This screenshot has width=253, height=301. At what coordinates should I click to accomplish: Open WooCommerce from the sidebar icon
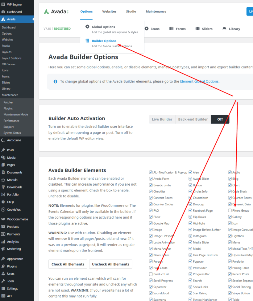coord(3,219)
